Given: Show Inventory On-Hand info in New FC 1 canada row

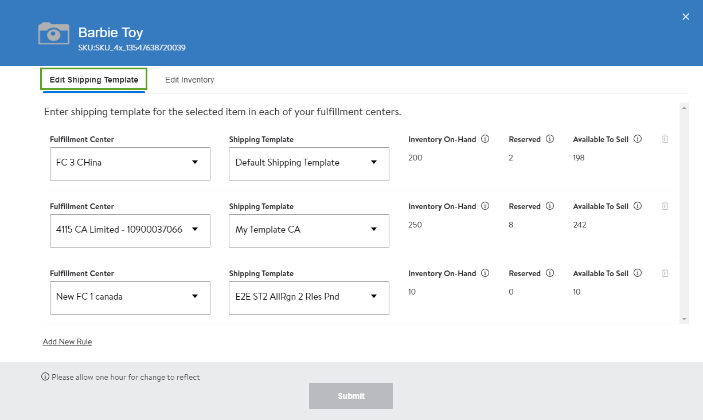Looking at the screenshot, I should (485, 273).
